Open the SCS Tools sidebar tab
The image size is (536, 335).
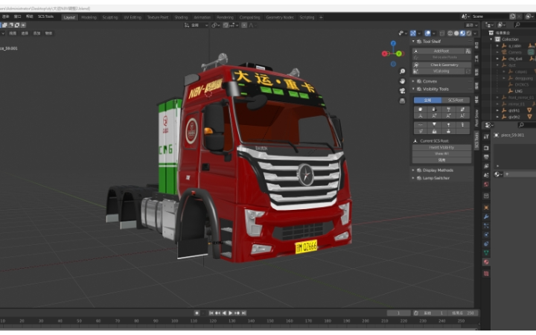[x=476, y=140]
